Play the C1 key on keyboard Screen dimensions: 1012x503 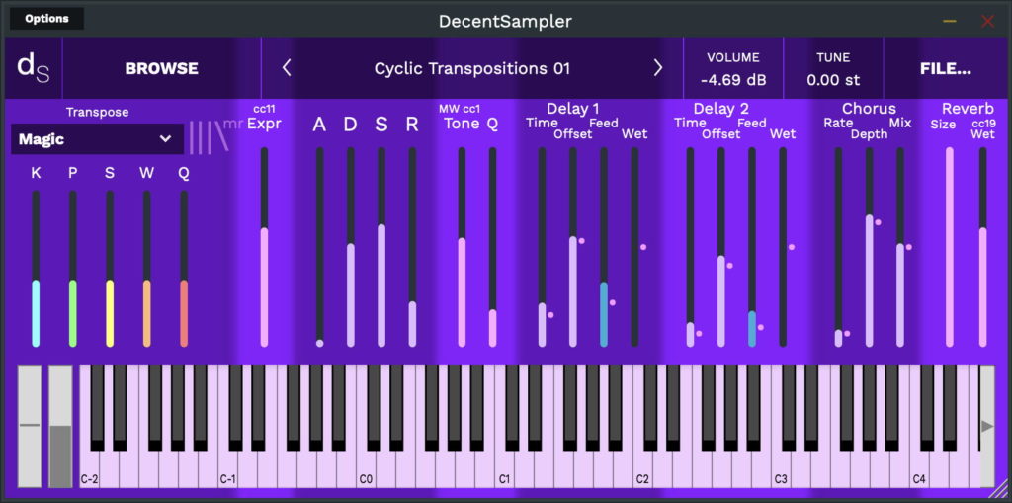tap(505, 471)
